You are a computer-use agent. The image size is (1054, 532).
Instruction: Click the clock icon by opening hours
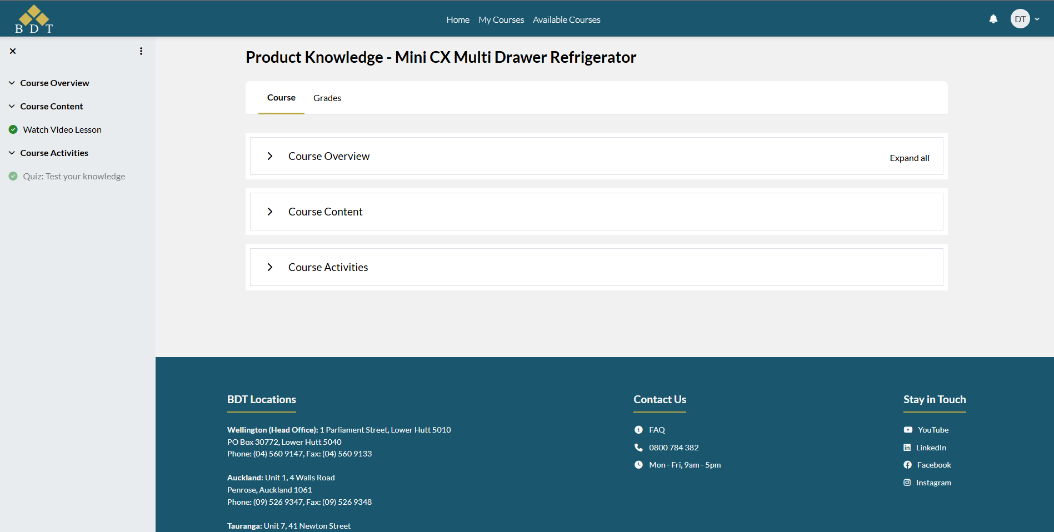638,465
